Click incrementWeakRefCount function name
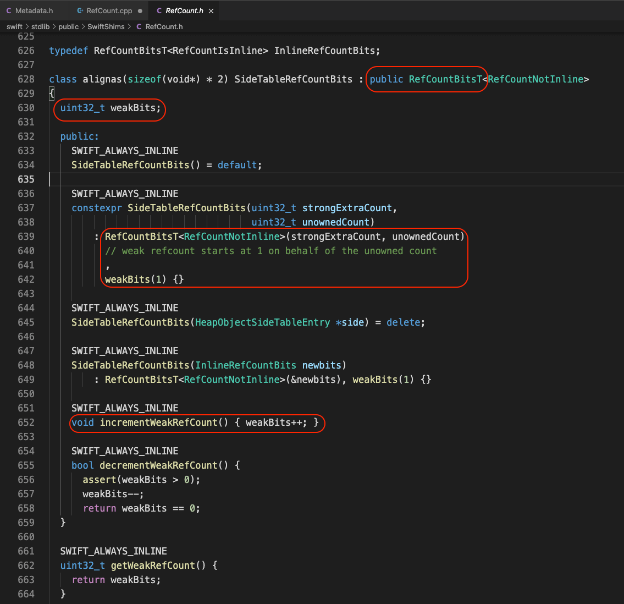Screen dimensions: 624x604 tap(158, 422)
